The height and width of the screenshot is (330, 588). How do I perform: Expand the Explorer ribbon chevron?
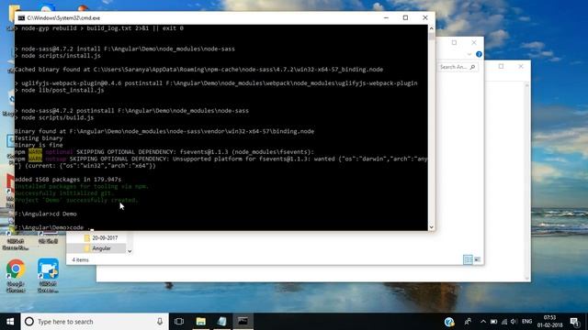[x=469, y=55]
